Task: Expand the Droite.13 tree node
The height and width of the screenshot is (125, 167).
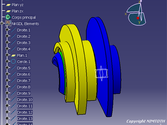Action: click(7, 118)
